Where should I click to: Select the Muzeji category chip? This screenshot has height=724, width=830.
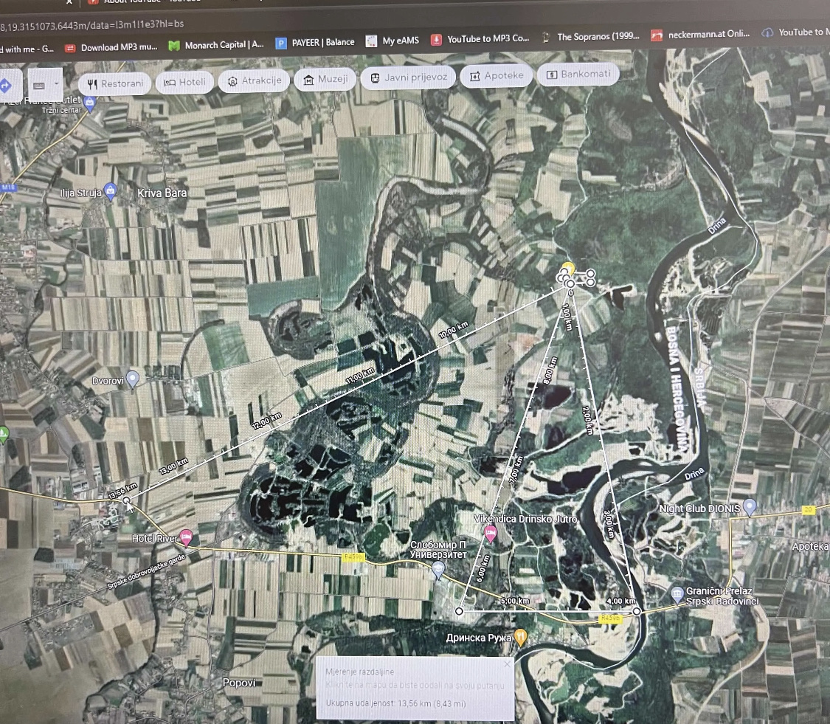[325, 80]
